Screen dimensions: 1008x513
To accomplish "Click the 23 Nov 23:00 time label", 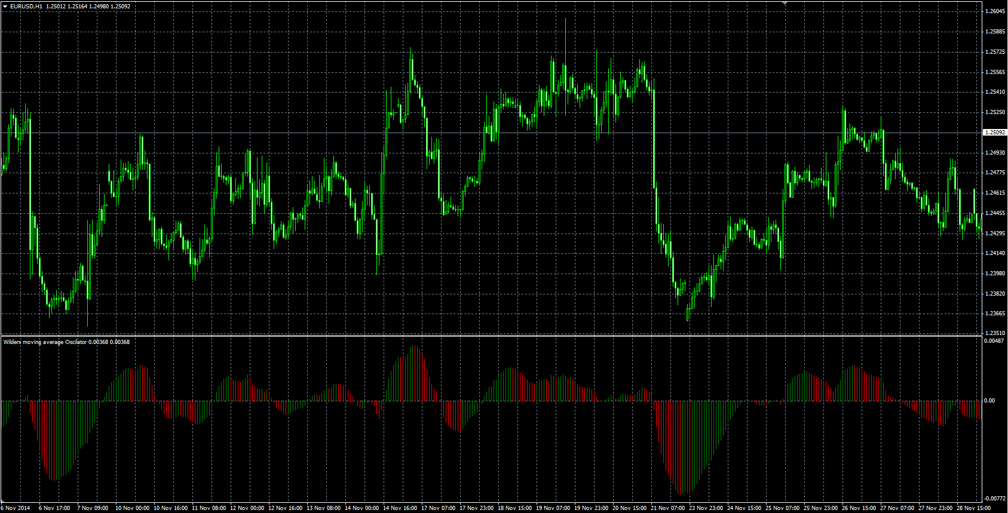I will [x=706, y=508].
